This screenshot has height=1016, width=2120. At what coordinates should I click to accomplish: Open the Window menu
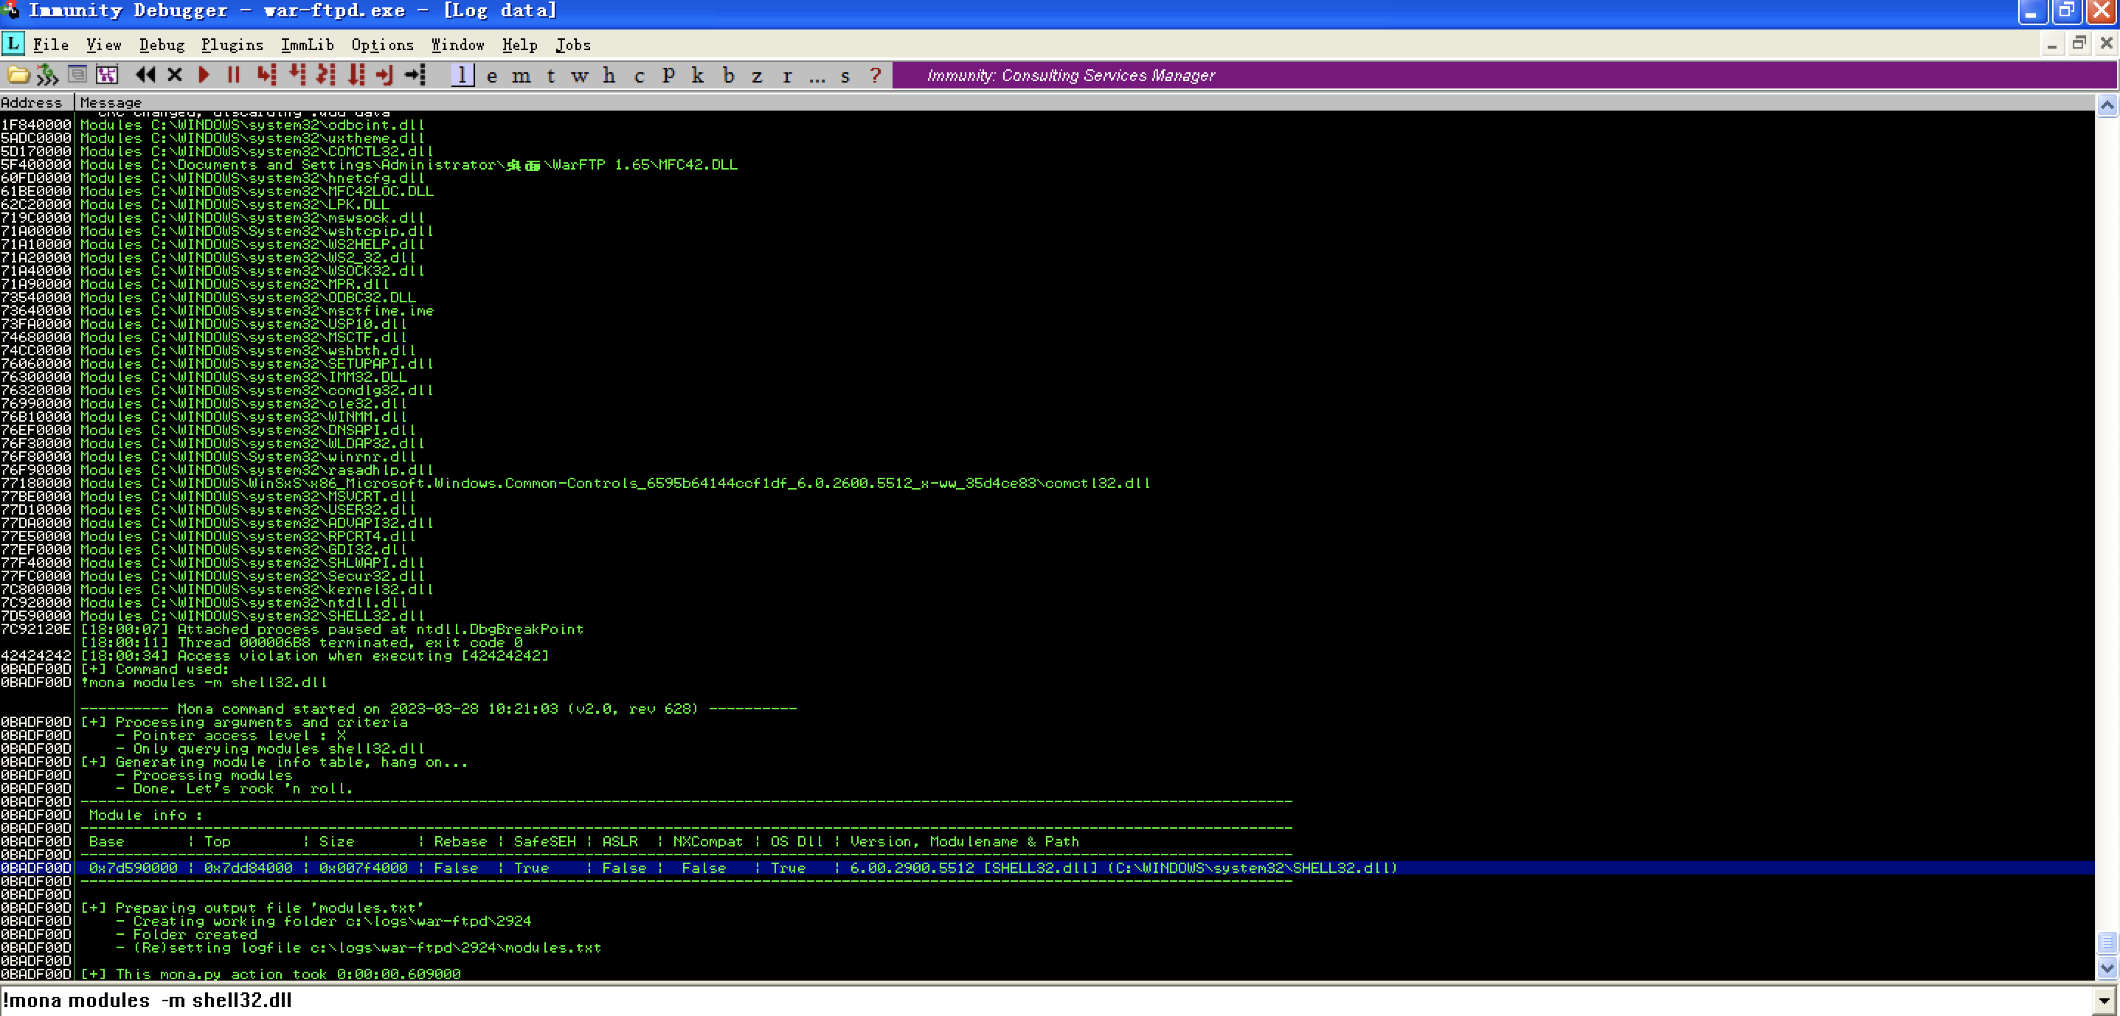click(457, 44)
